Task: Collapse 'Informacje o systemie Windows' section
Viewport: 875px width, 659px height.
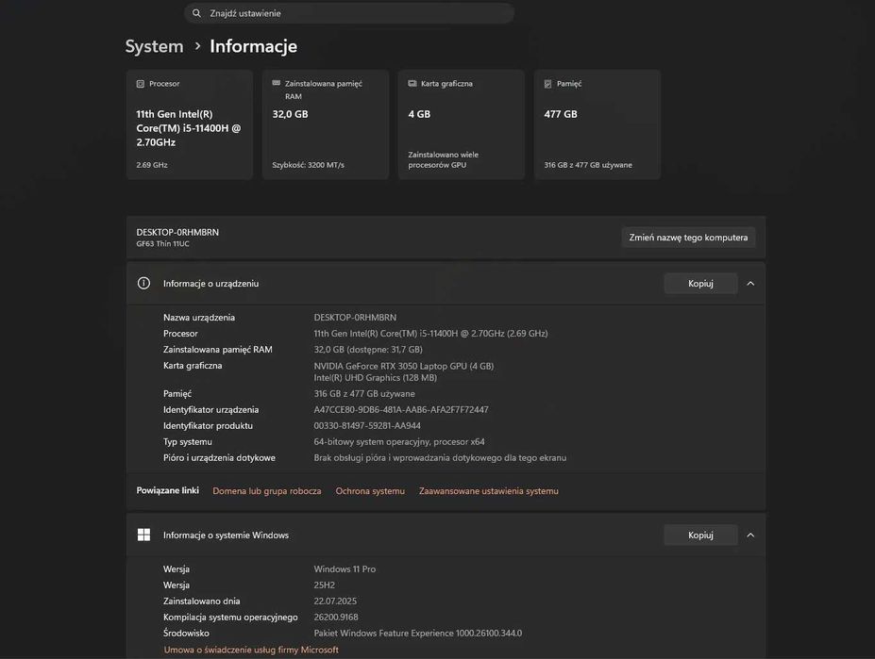Action: click(x=750, y=535)
